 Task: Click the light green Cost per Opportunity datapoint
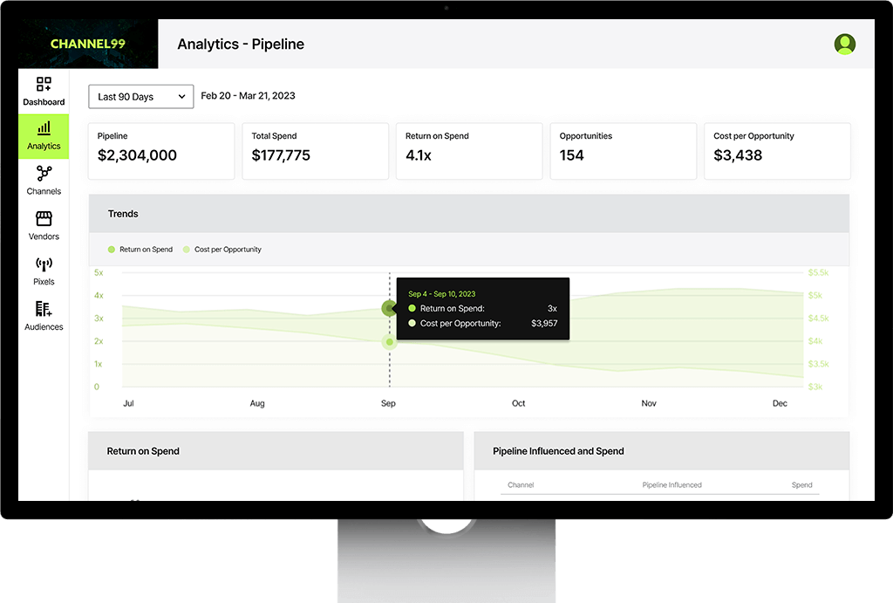(390, 342)
